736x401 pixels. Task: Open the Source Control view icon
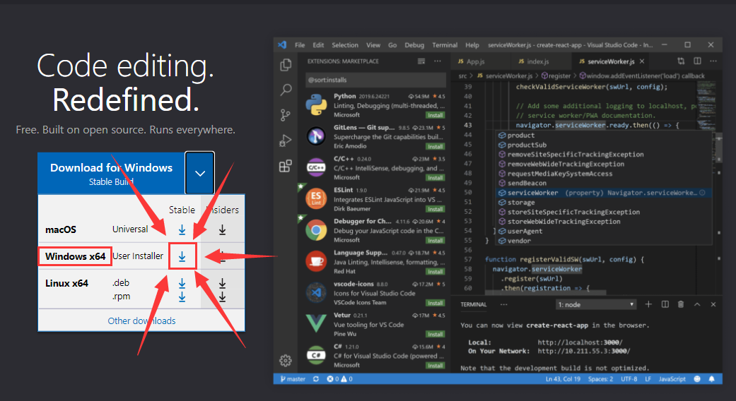286,115
